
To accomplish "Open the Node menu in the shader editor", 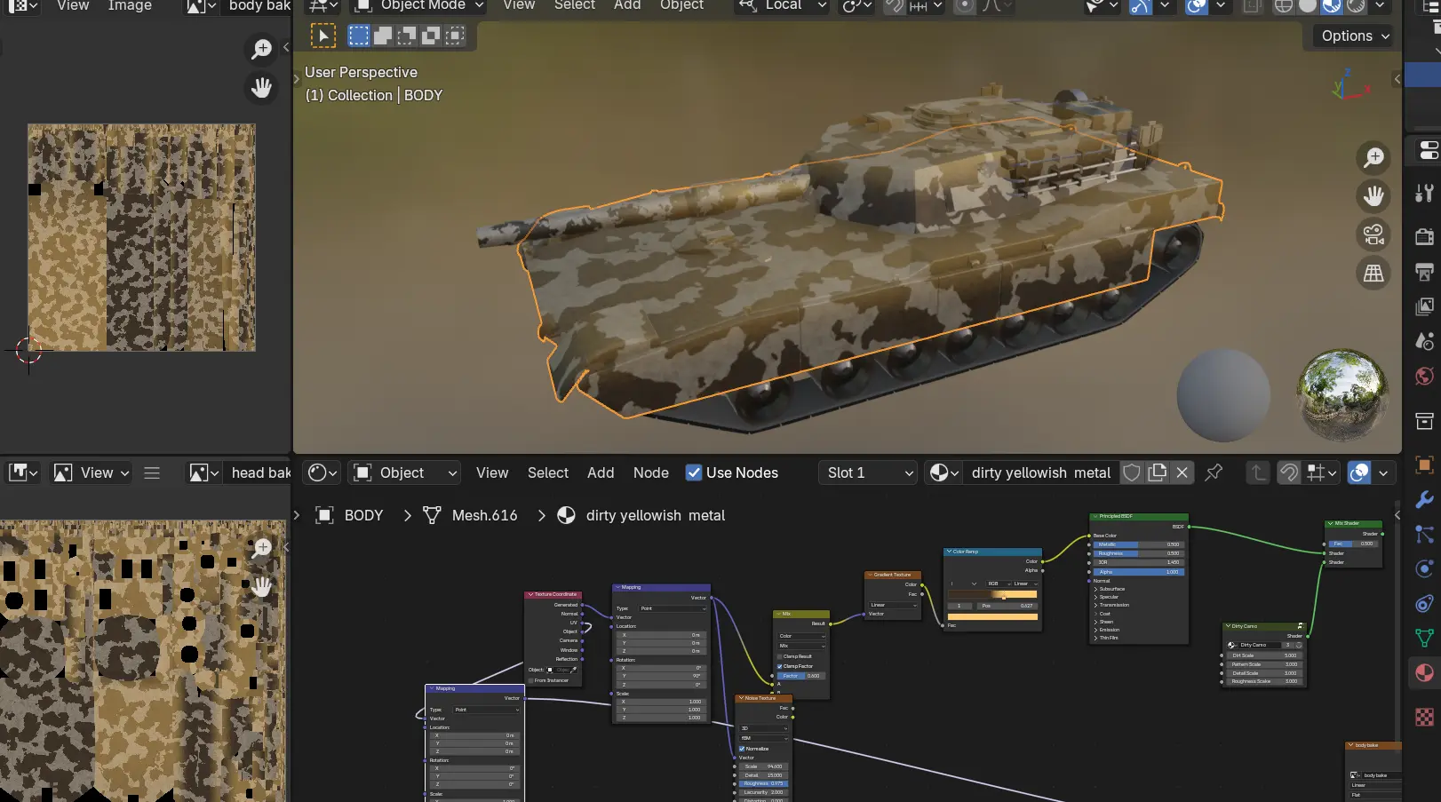I will point(650,472).
